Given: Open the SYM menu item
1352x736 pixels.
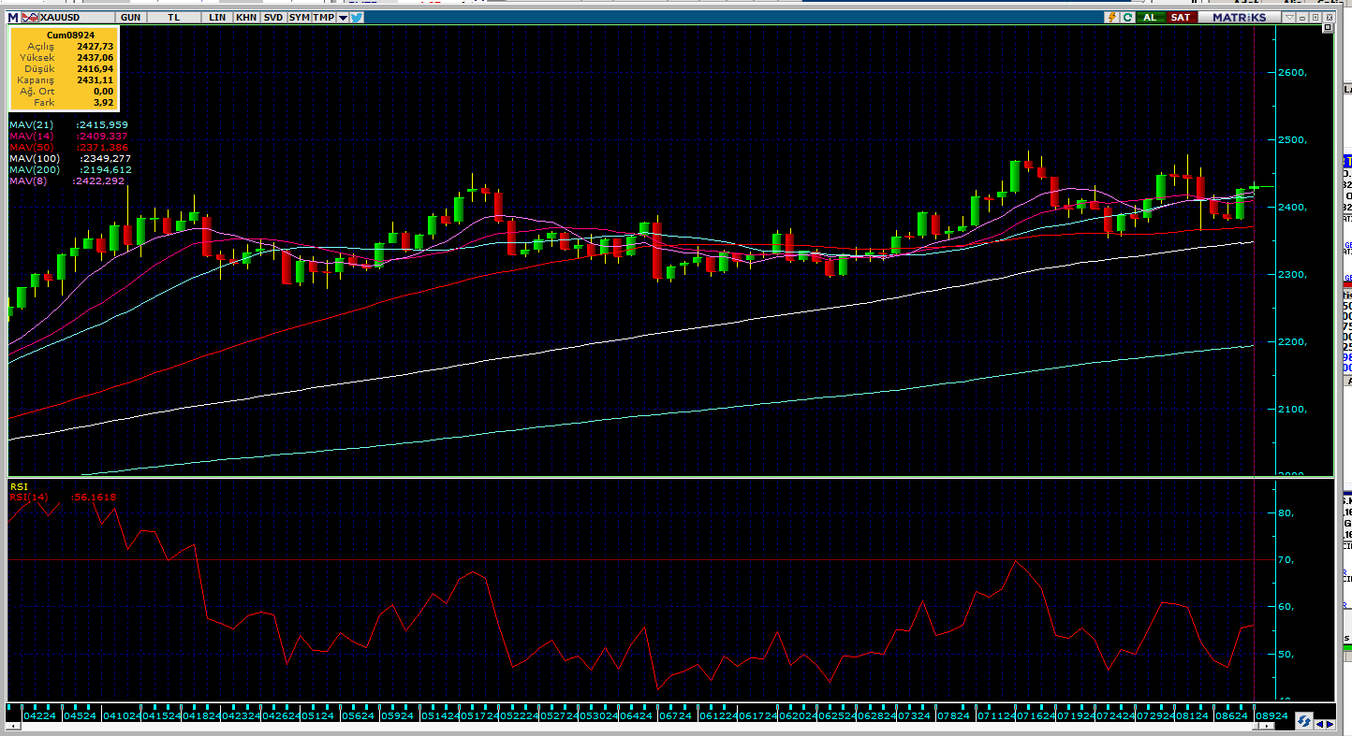Looking at the screenshot, I should click(x=299, y=17).
